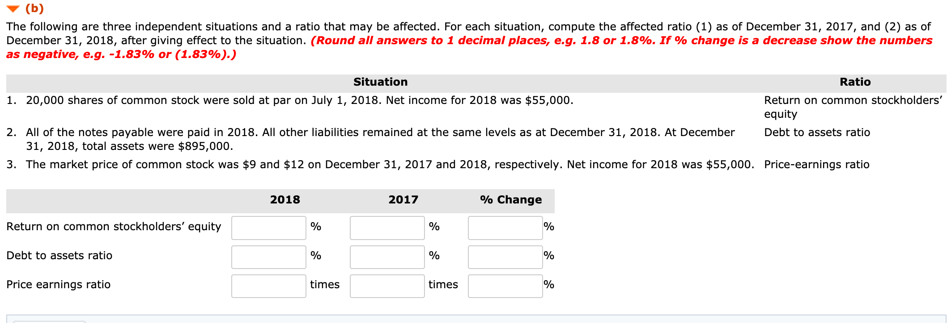Collapse section (b) using the orange triangle
This screenshot has height=323, width=951.
point(13,7)
